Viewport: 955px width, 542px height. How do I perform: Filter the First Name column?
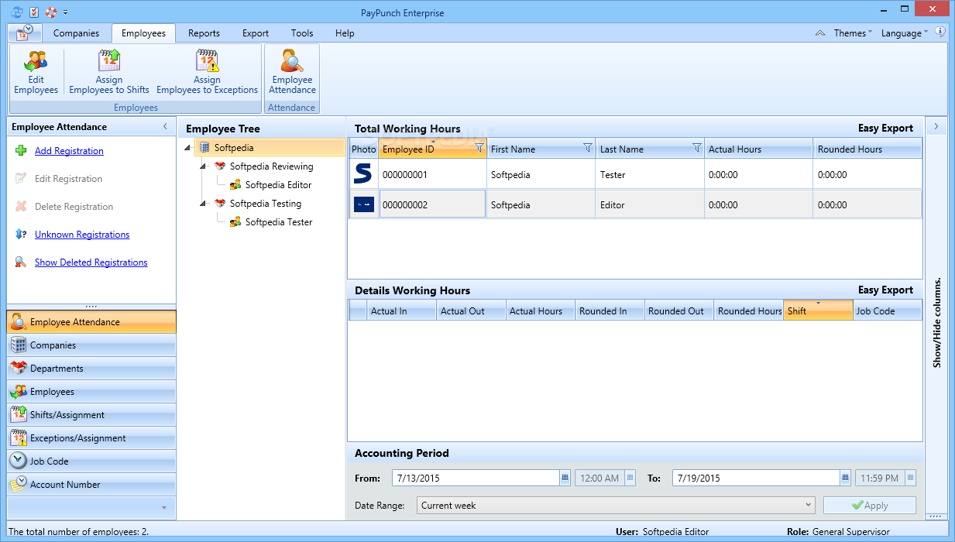coord(587,148)
